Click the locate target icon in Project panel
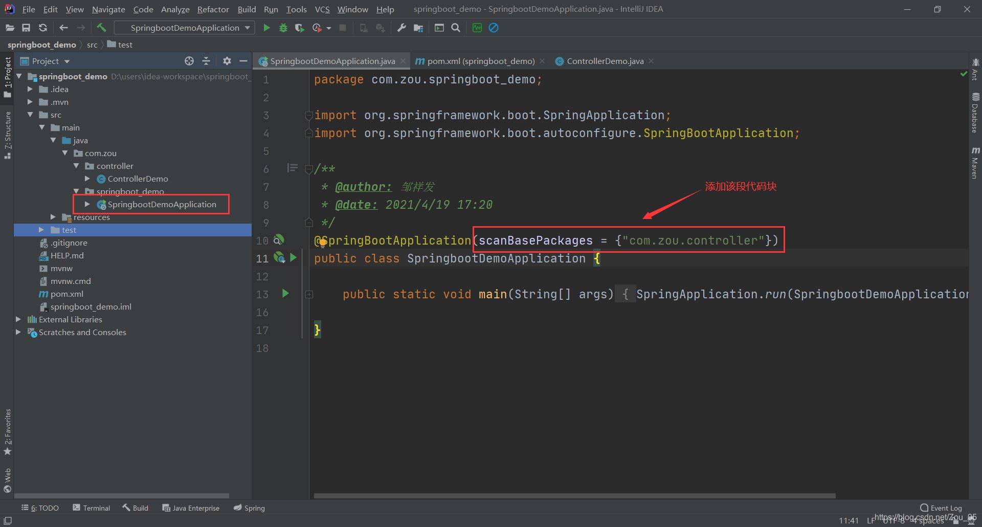Viewport: 982px width, 527px height. (x=189, y=61)
